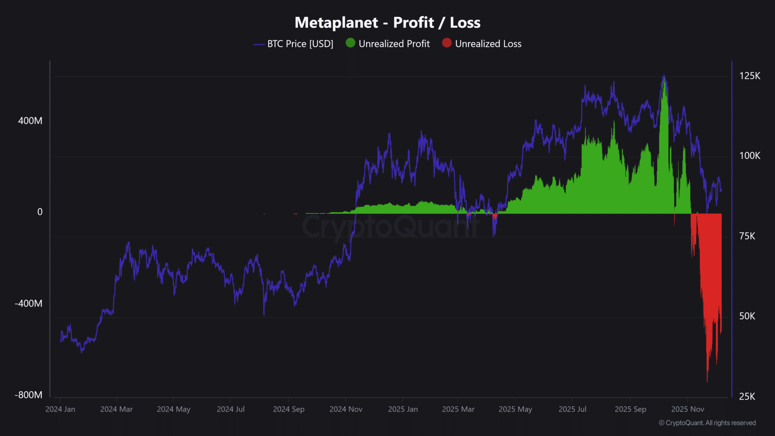Screen dimensions: 775x436
Task: Click the -800M left axis label
Action: (29, 395)
